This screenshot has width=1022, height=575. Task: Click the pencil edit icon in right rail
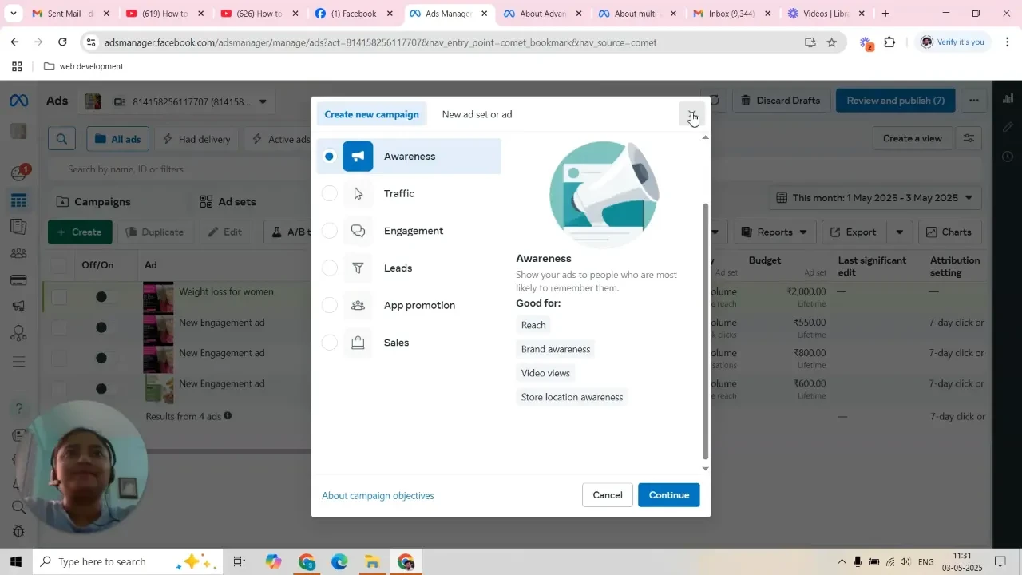coord(1008,128)
